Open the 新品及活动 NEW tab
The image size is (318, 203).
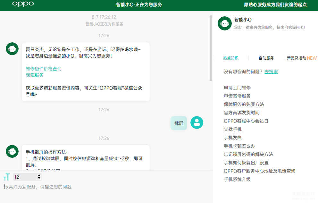point(301,58)
